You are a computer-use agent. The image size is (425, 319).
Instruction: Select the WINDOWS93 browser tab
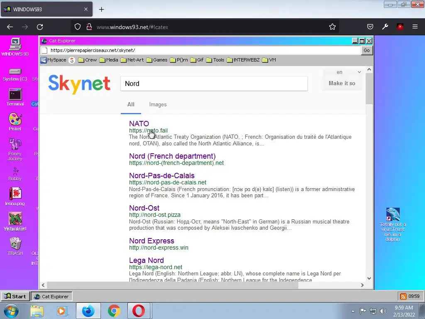pyautogui.click(x=46, y=9)
